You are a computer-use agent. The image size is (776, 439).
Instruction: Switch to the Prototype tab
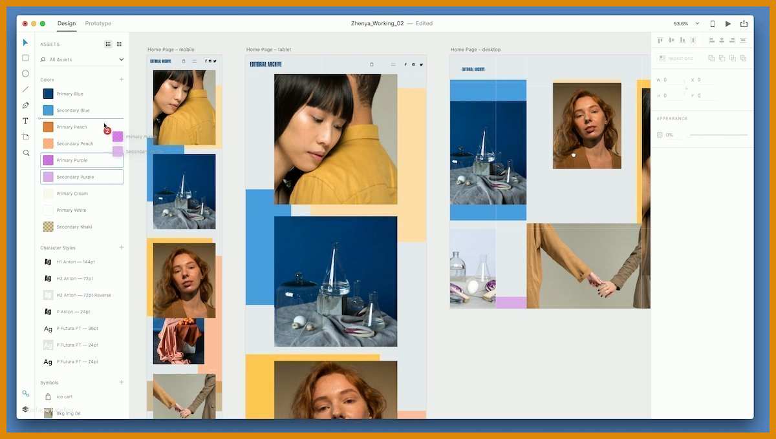point(98,23)
